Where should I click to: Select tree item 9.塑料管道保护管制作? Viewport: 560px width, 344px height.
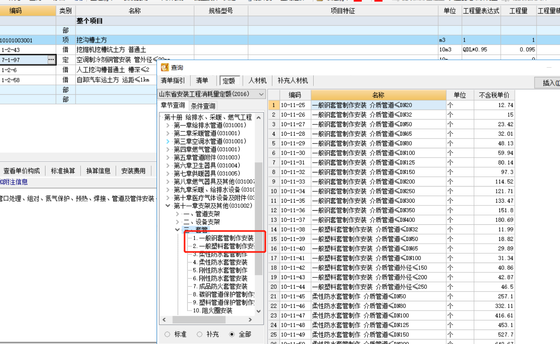click(223, 303)
